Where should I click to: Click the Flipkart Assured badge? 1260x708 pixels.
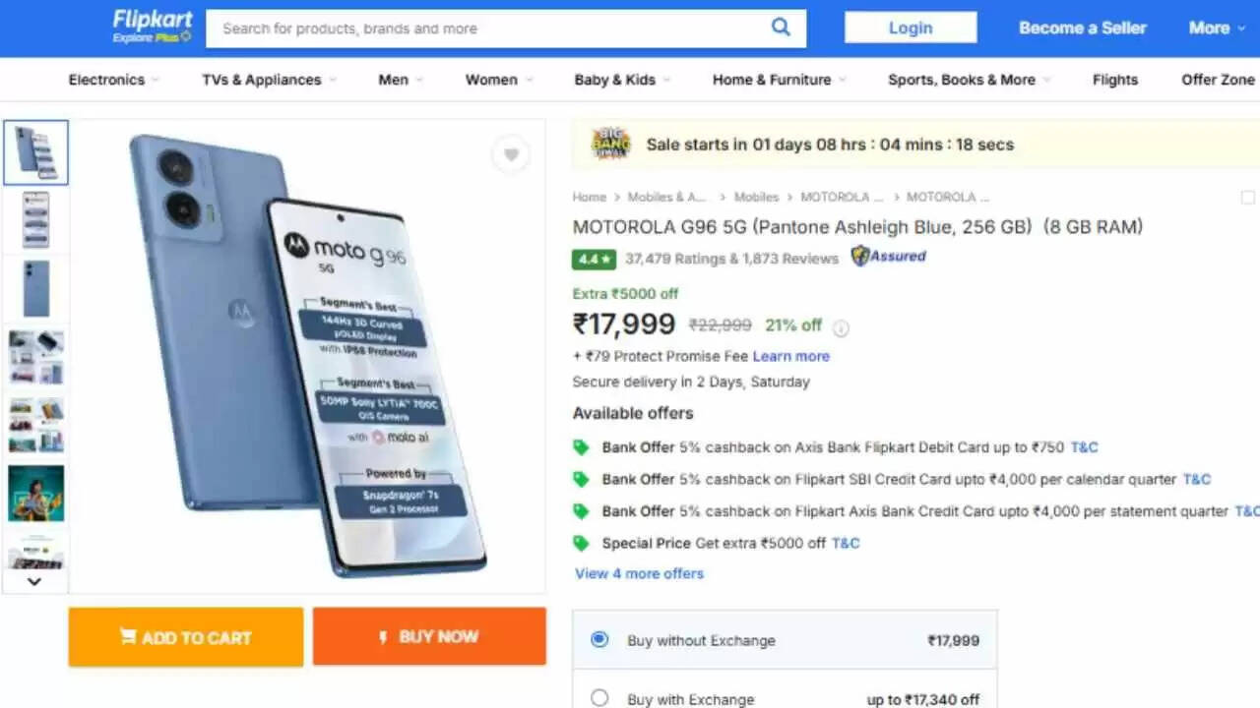[x=889, y=257]
